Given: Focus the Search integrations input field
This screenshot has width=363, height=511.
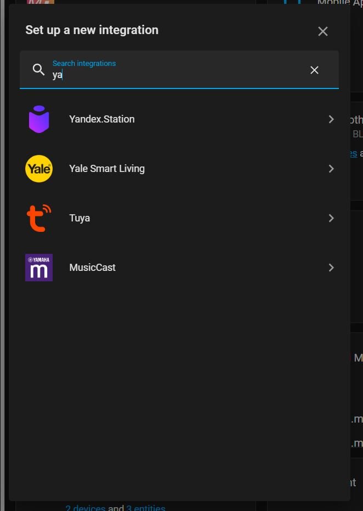Looking at the screenshot, I should (x=179, y=70).
